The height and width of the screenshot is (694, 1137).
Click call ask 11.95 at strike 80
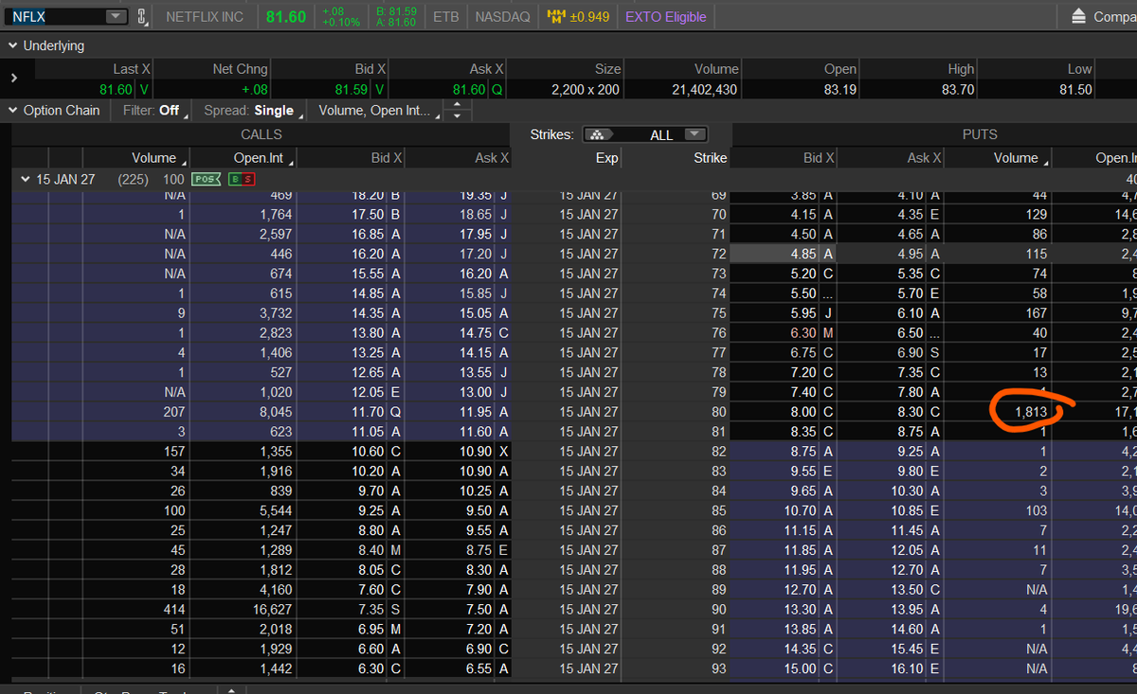[x=475, y=412]
